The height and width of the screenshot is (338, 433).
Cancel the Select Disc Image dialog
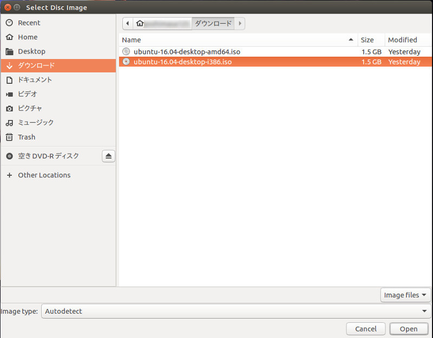[x=366, y=329]
